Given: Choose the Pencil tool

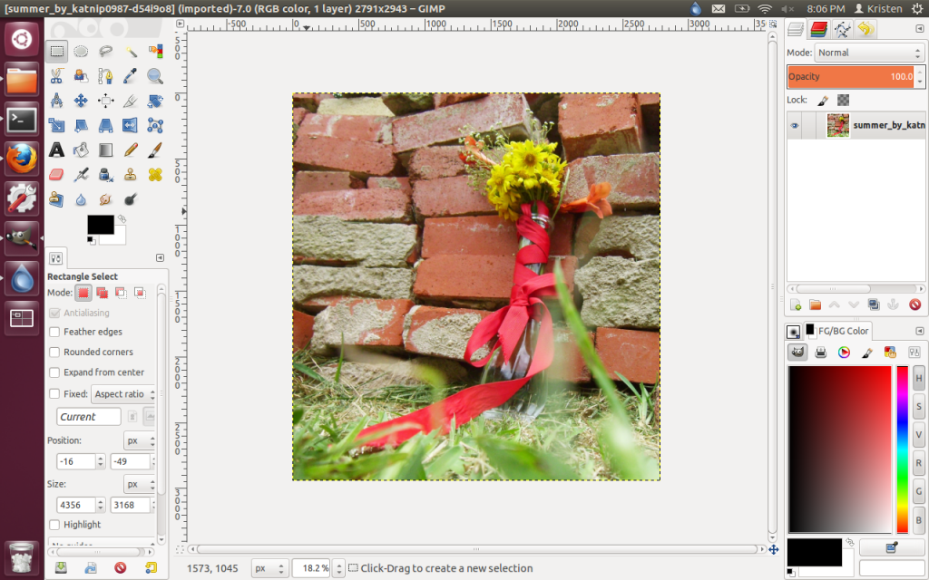Looking at the screenshot, I should (x=131, y=150).
